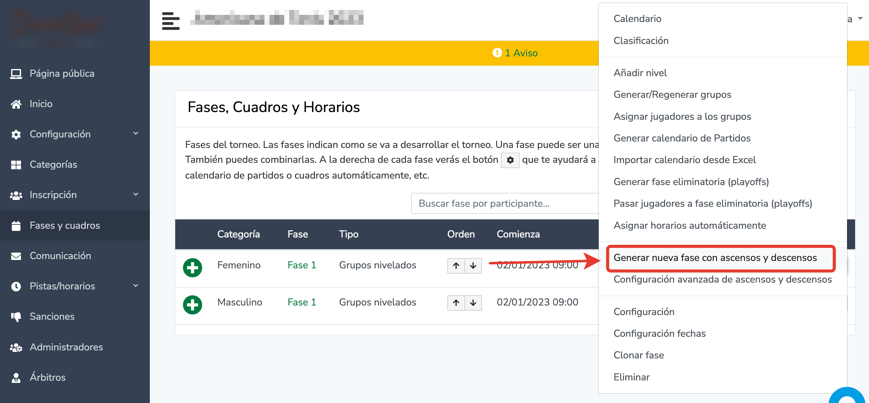Choose Asignar jugadores a los grupos
This screenshot has width=869, height=403.
tap(682, 116)
